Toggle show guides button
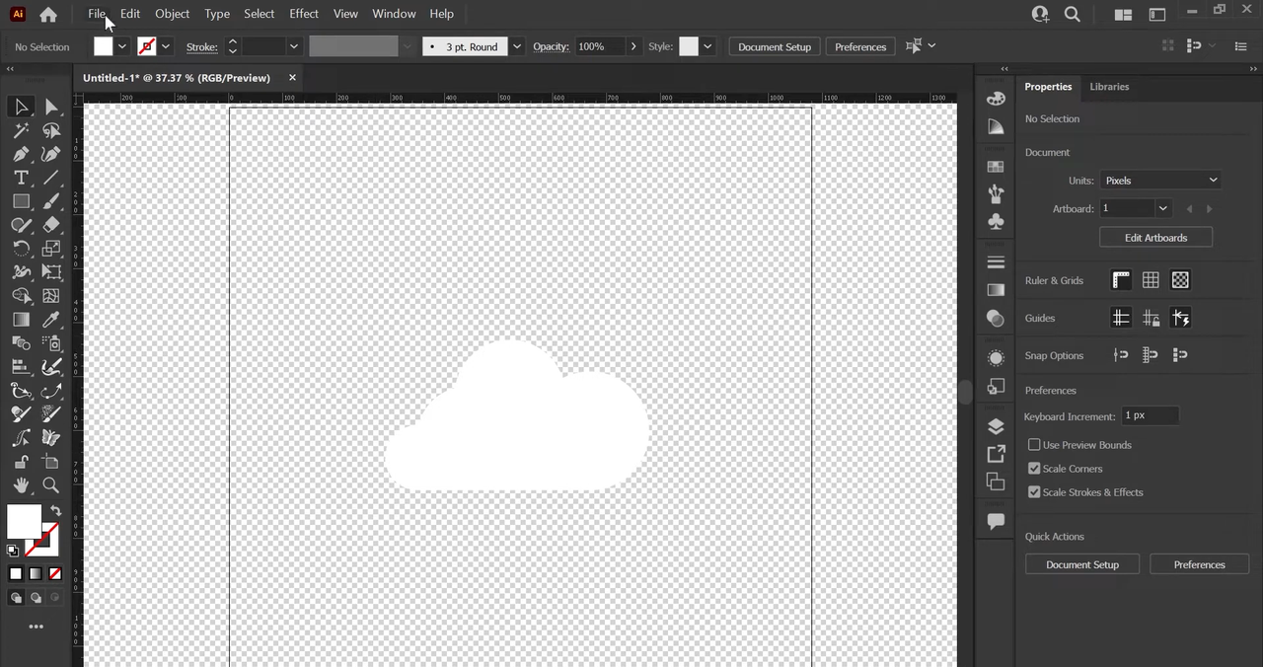This screenshot has width=1263, height=667. pyautogui.click(x=1121, y=318)
